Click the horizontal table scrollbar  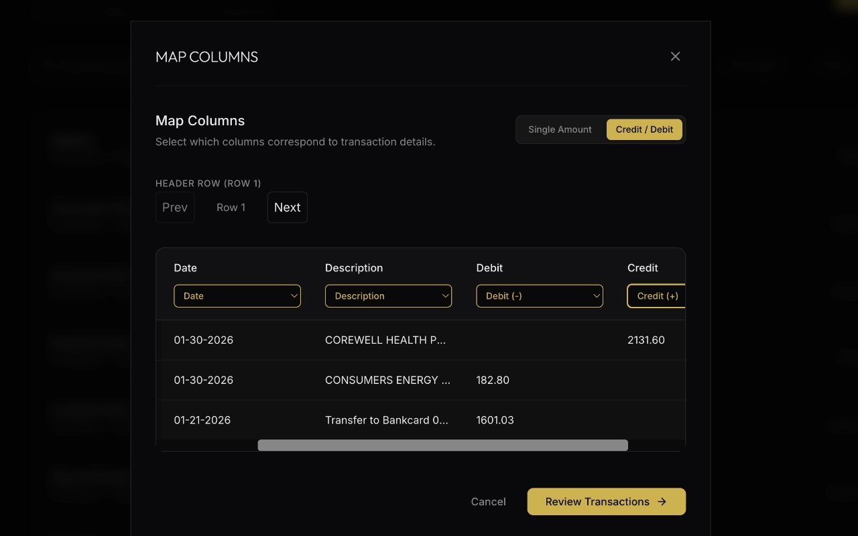coord(442,446)
